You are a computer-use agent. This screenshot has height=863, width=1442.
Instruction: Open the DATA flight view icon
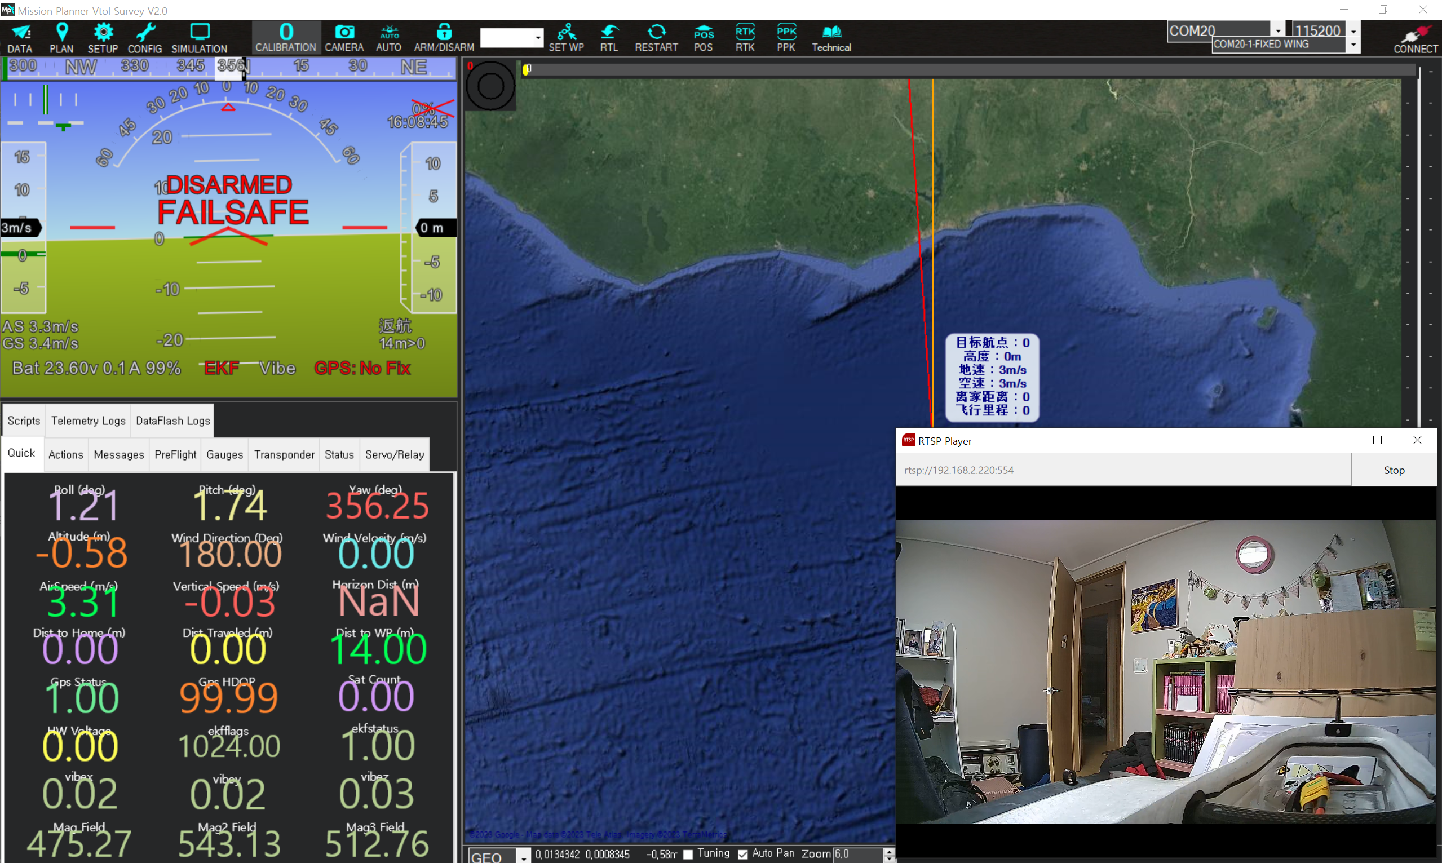[20, 33]
